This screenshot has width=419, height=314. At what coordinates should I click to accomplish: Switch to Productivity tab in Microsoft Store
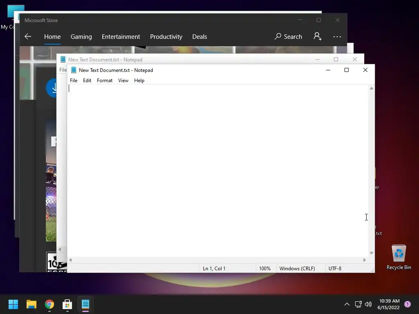click(x=166, y=36)
